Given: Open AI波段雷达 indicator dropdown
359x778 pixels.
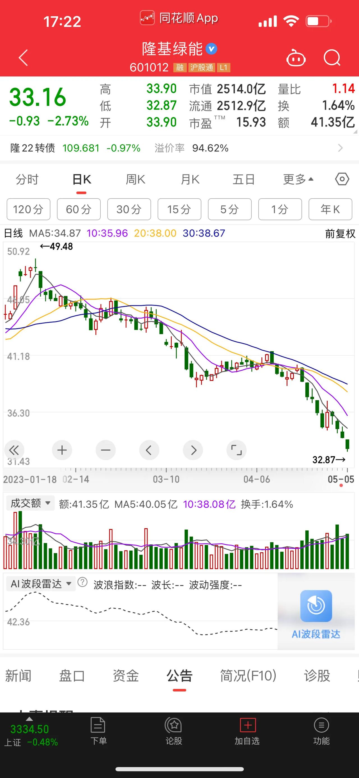Looking at the screenshot, I should [41, 584].
